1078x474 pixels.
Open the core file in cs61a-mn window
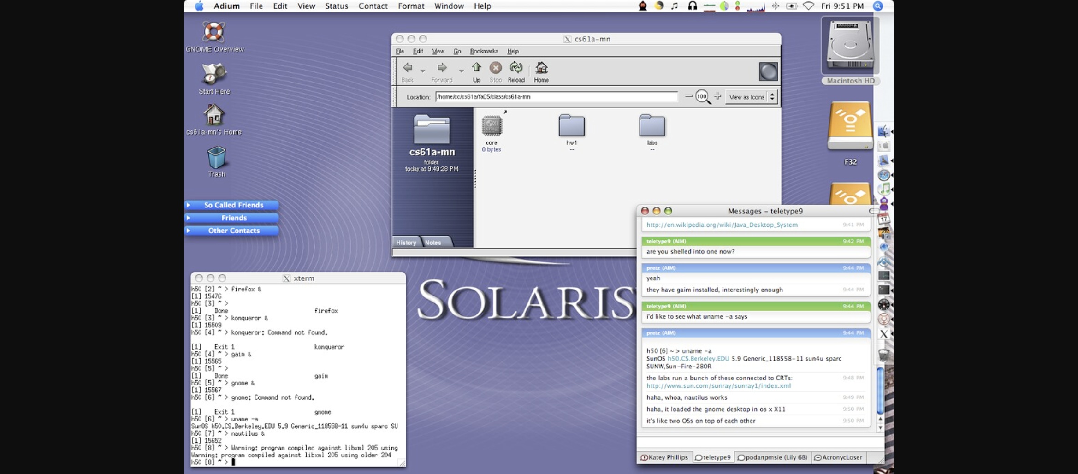(492, 125)
